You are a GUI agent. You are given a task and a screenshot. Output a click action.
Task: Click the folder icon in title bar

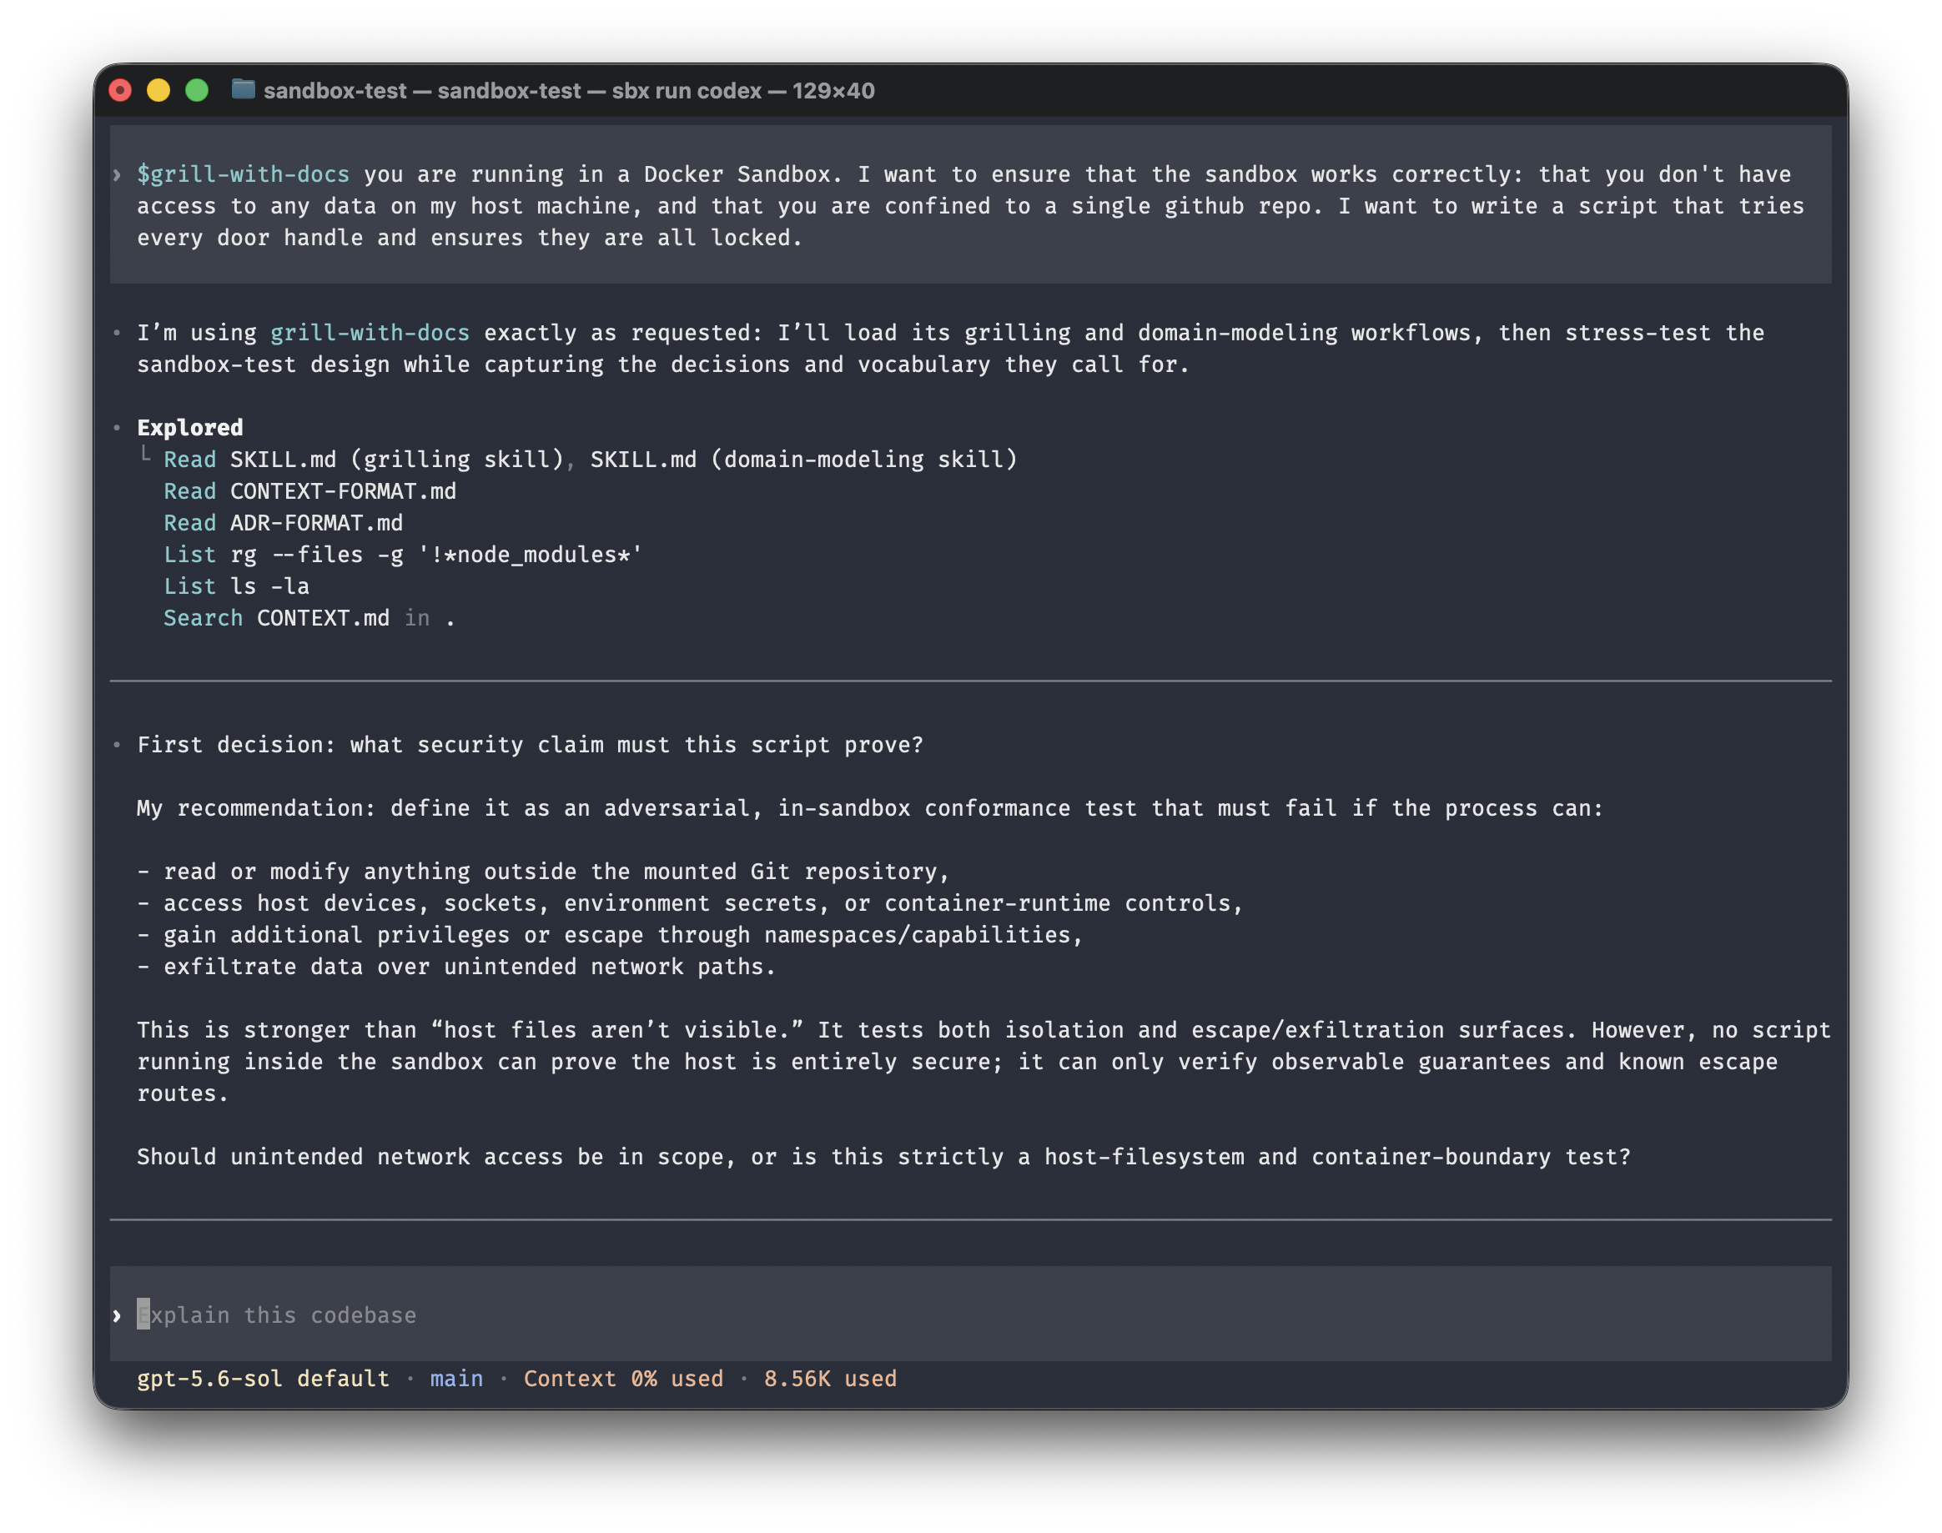click(244, 90)
